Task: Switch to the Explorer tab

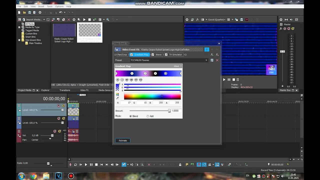Action: (45, 90)
